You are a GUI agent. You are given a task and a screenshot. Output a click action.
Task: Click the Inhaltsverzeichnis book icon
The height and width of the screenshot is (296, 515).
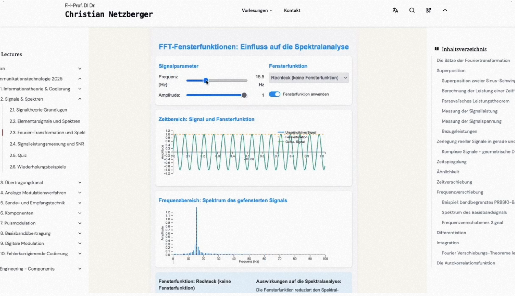[437, 49]
